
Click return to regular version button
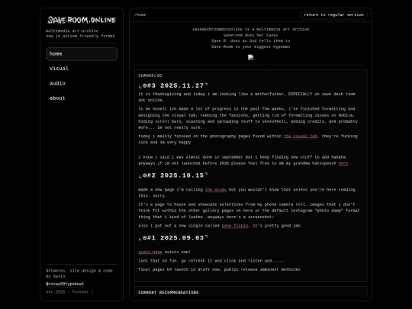(333, 15)
